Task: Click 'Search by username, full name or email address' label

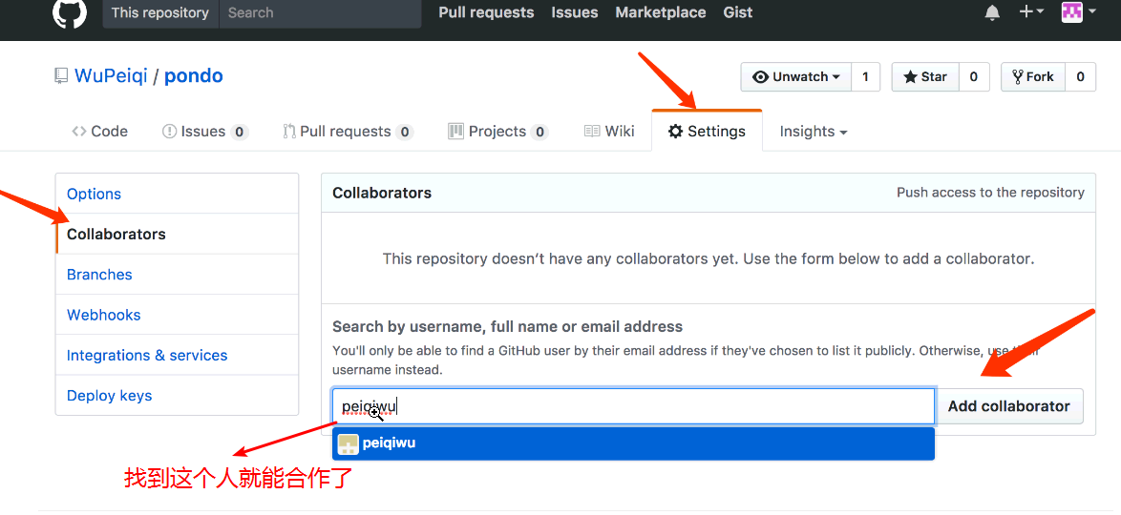Action: (x=508, y=327)
